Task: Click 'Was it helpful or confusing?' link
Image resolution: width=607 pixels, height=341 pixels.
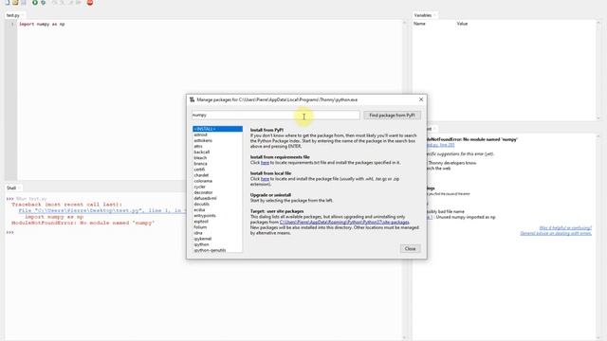Action: tap(565, 228)
